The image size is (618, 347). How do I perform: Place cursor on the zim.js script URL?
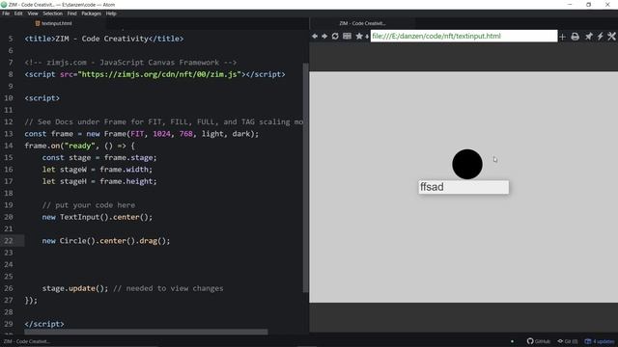tap(159, 74)
